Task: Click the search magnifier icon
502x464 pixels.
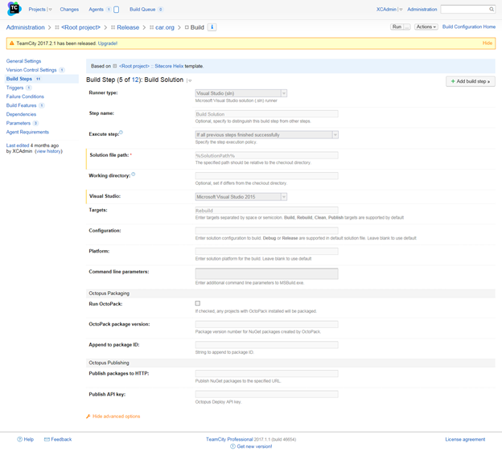Action: tap(492, 10)
